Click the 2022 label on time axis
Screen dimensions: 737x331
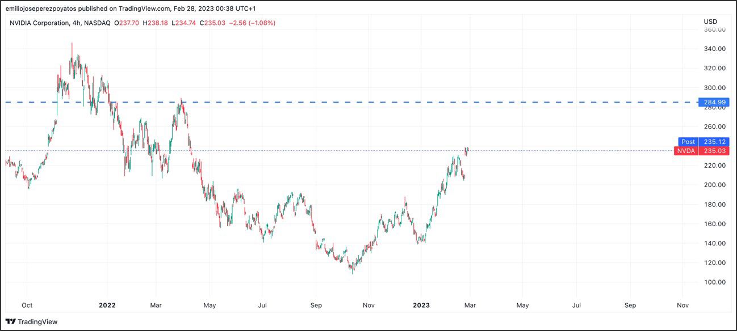click(107, 305)
